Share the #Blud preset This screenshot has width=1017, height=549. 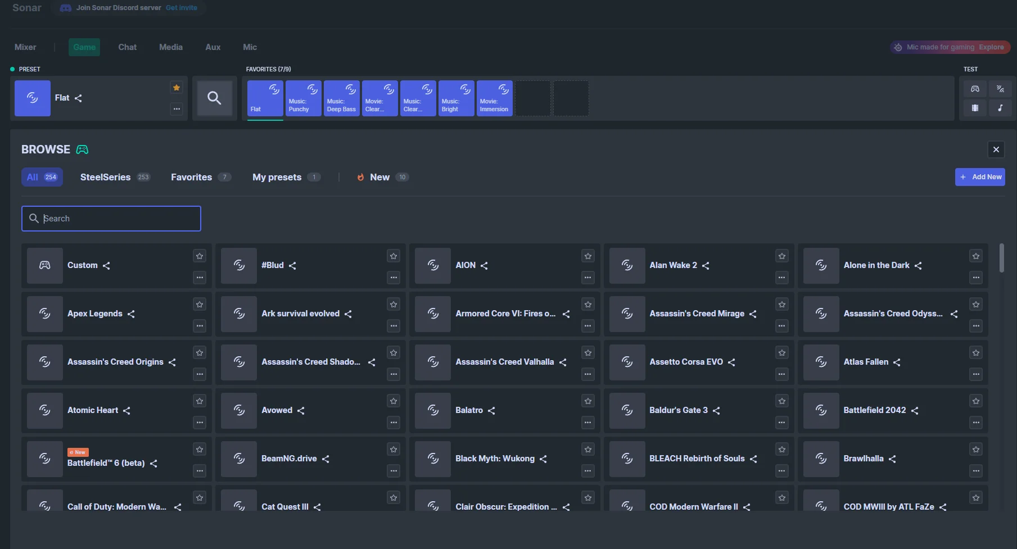pyautogui.click(x=292, y=266)
